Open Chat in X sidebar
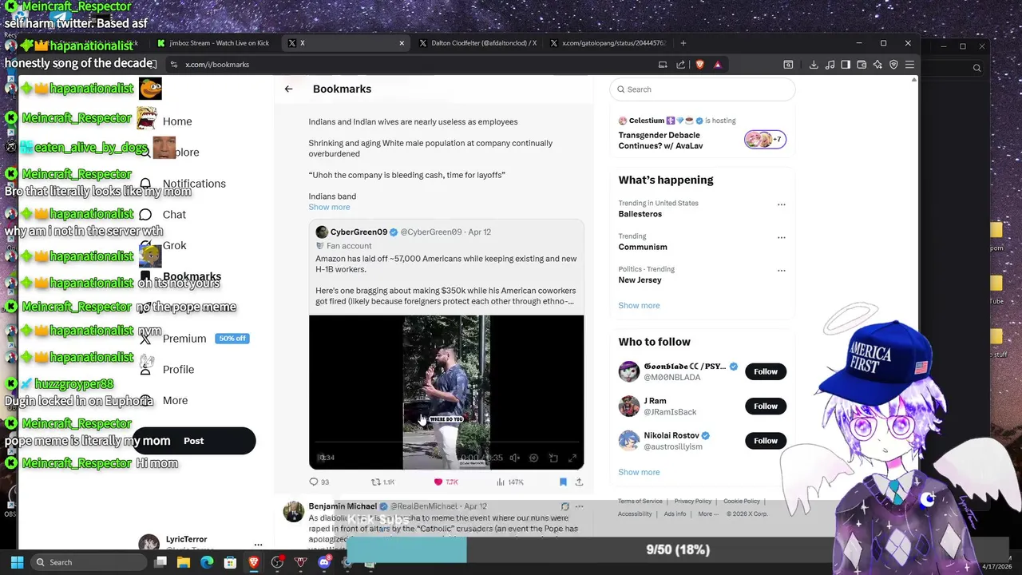Screen dimensions: 1022x575 162,214
